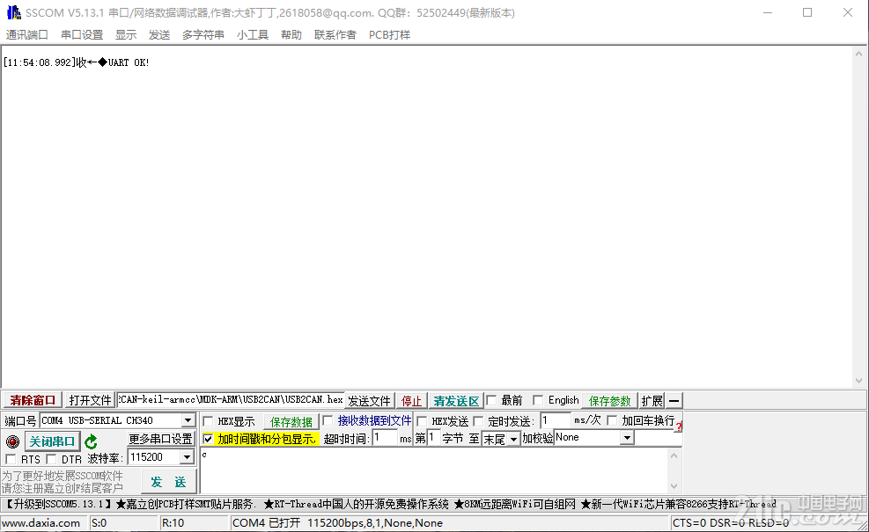Click the 保存数据 button
This screenshot has height=532, width=869.
coord(291,422)
